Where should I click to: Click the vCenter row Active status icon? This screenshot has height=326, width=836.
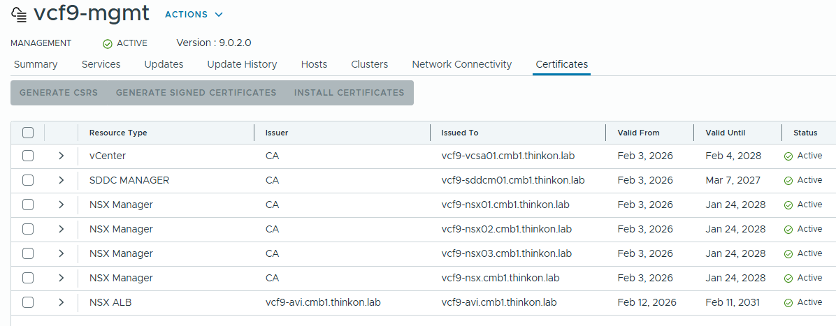pyautogui.click(x=788, y=156)
